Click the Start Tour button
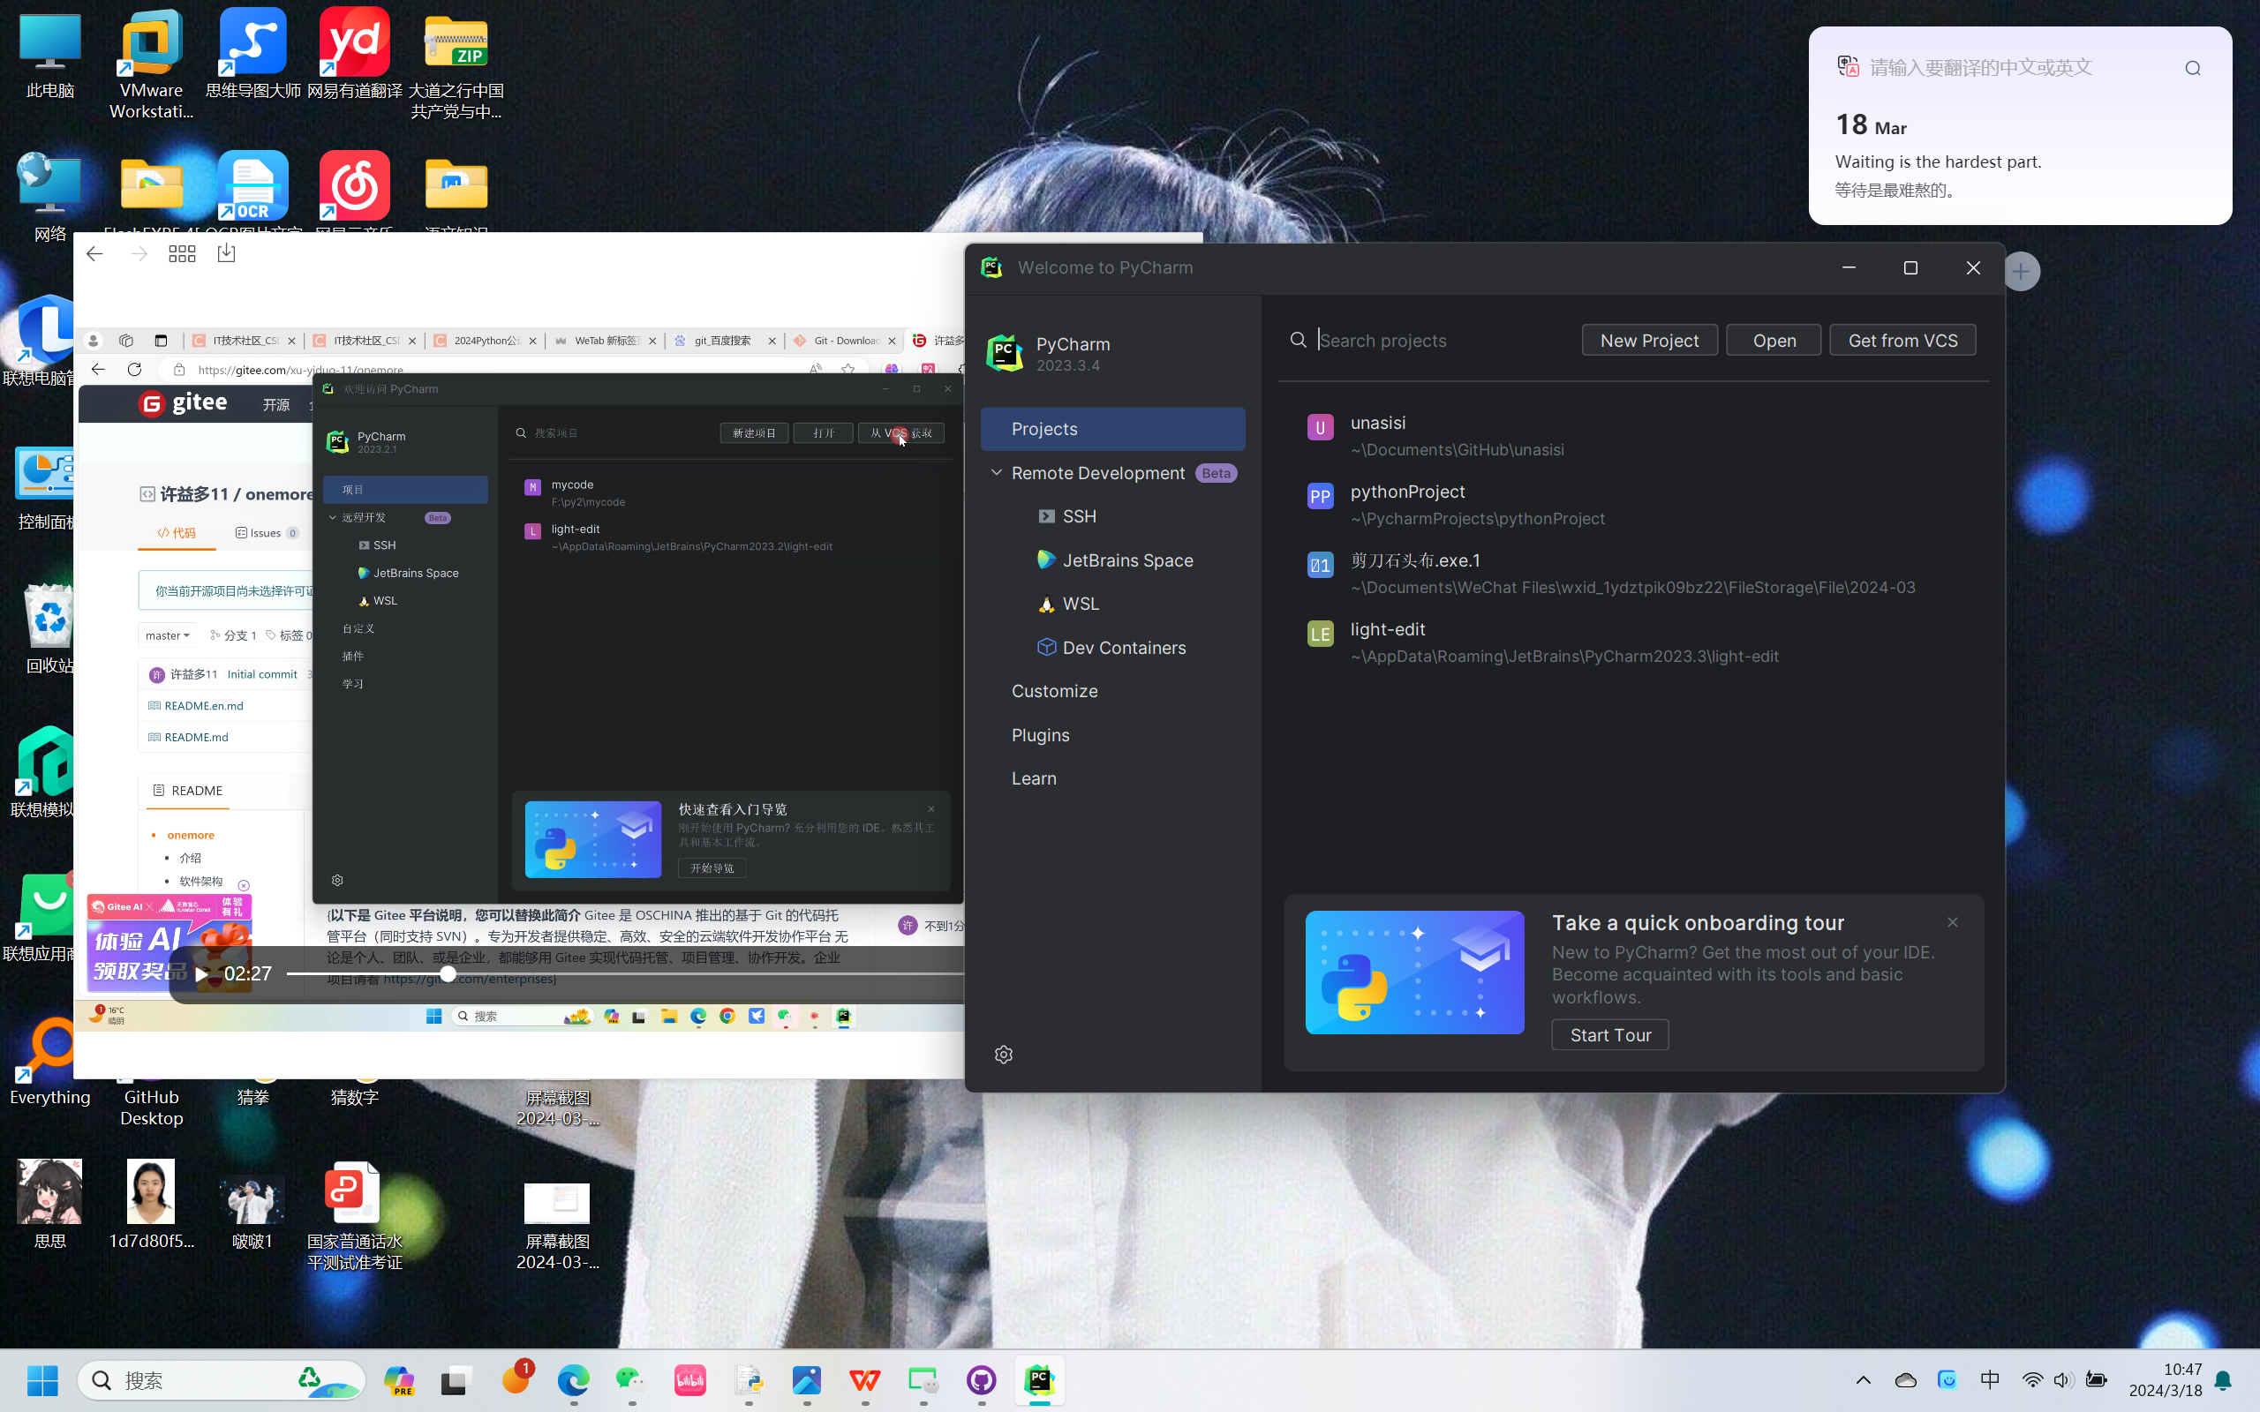This screenshot has height=1412, width=2260. 1610,1034
